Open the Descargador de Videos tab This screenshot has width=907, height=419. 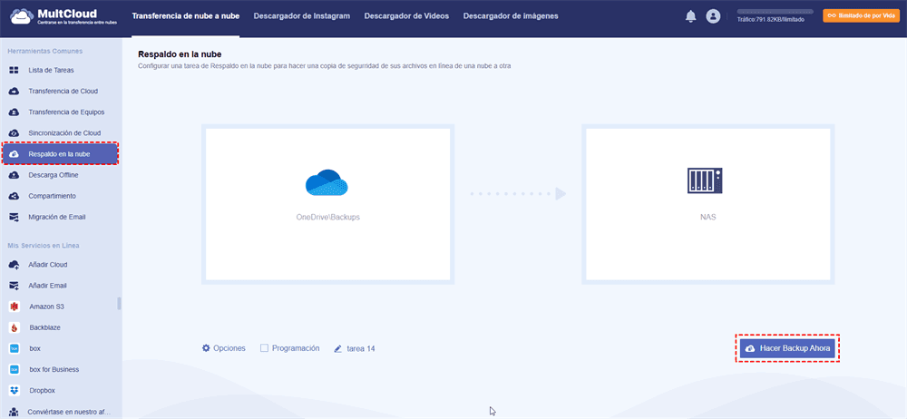(406, 16)
